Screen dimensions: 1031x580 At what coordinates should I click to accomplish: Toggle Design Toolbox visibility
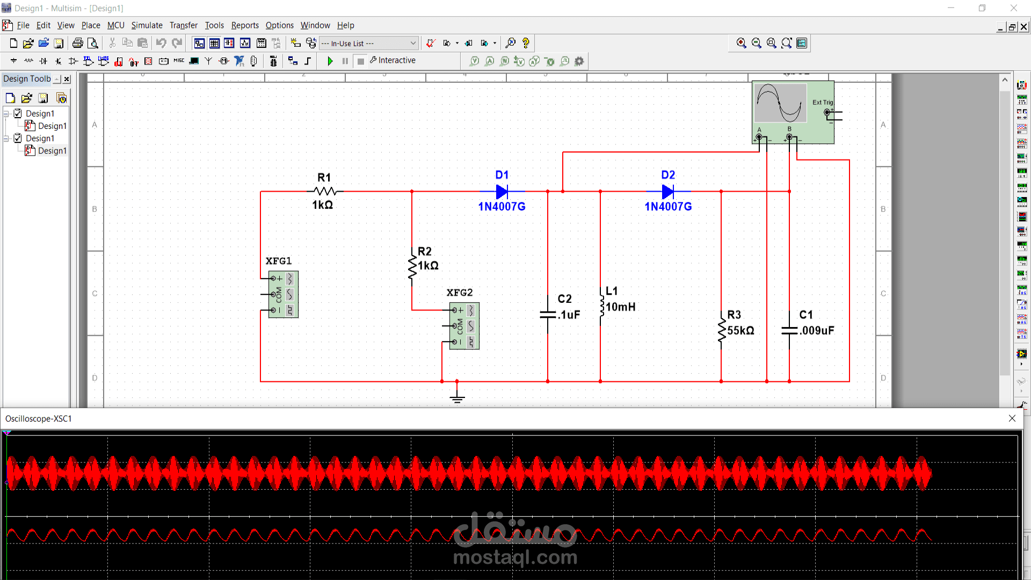(x=199, y=43)
